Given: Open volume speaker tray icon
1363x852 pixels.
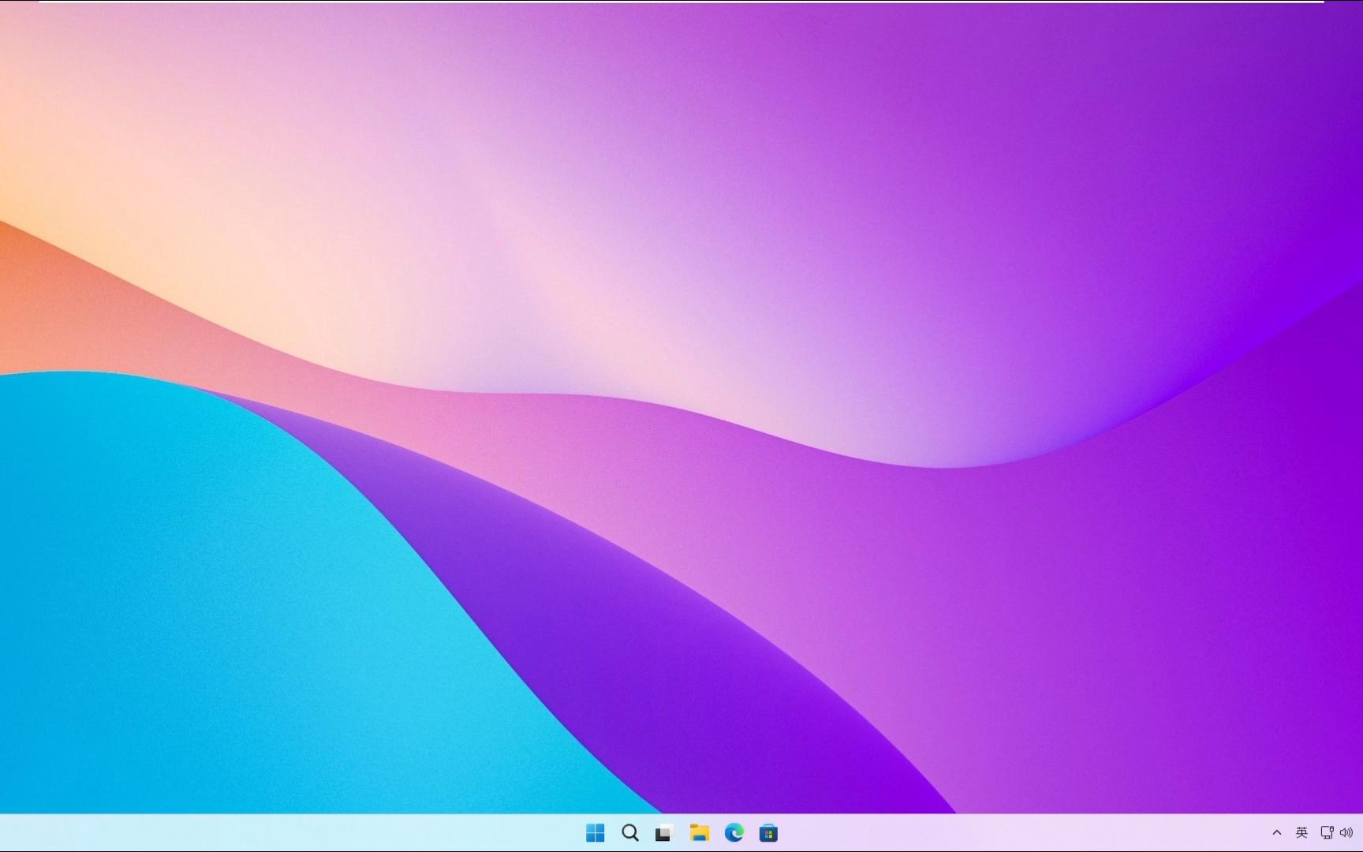Looking at the screenshot, I should click(x=1346, y=833).
